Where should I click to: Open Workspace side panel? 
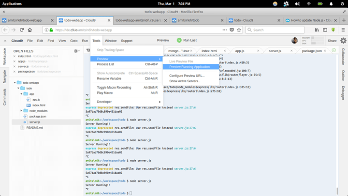4,57
